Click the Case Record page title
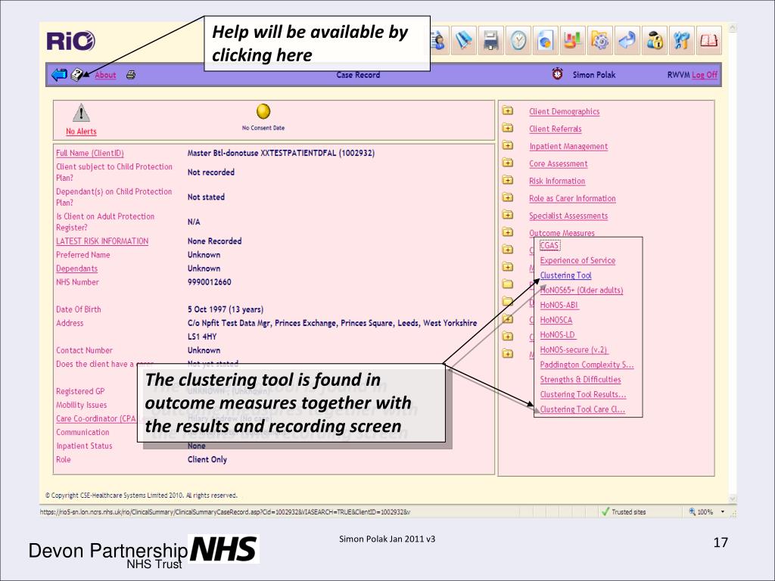Viewport: 775px width, 581px height. [358, 75]
